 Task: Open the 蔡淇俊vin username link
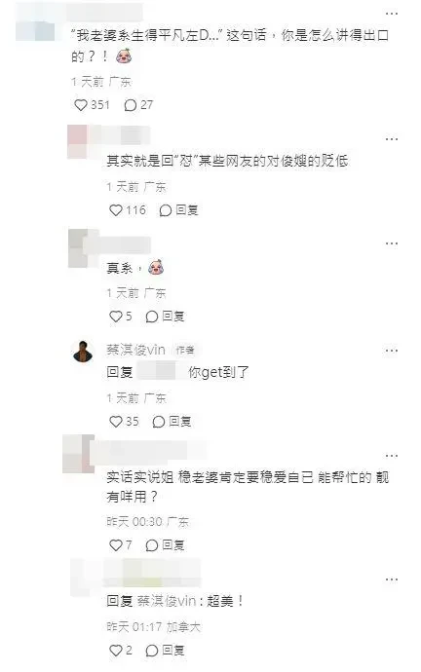point(135,350)
